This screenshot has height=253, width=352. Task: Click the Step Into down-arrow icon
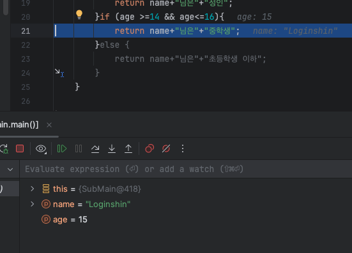(112, 148)
